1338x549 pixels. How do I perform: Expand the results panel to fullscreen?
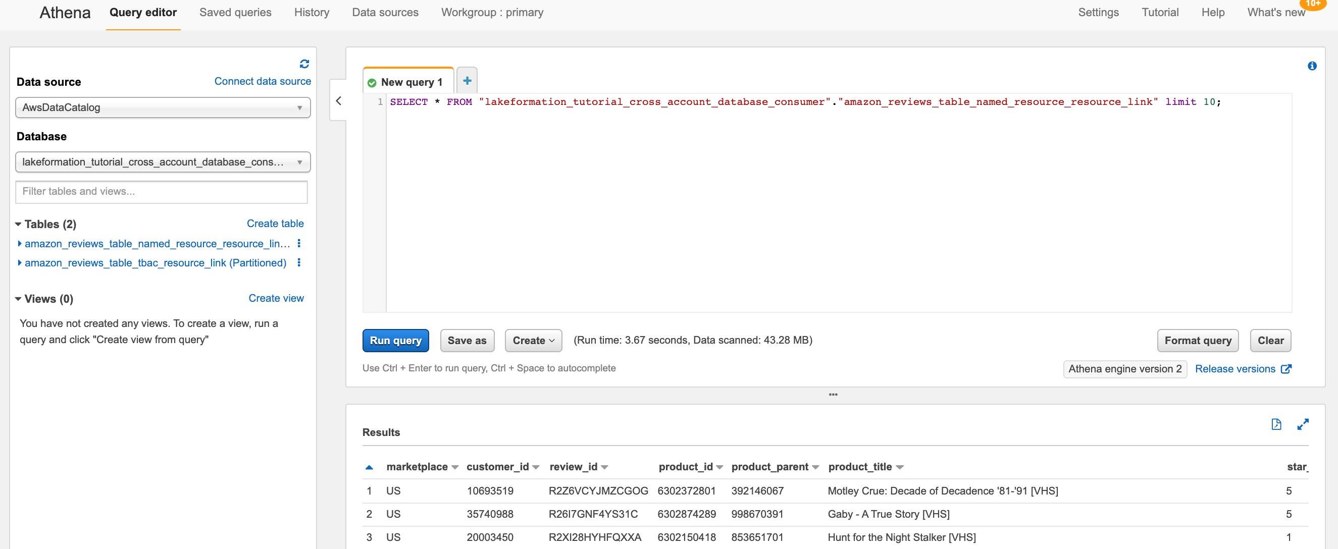tap(1303, 424)
